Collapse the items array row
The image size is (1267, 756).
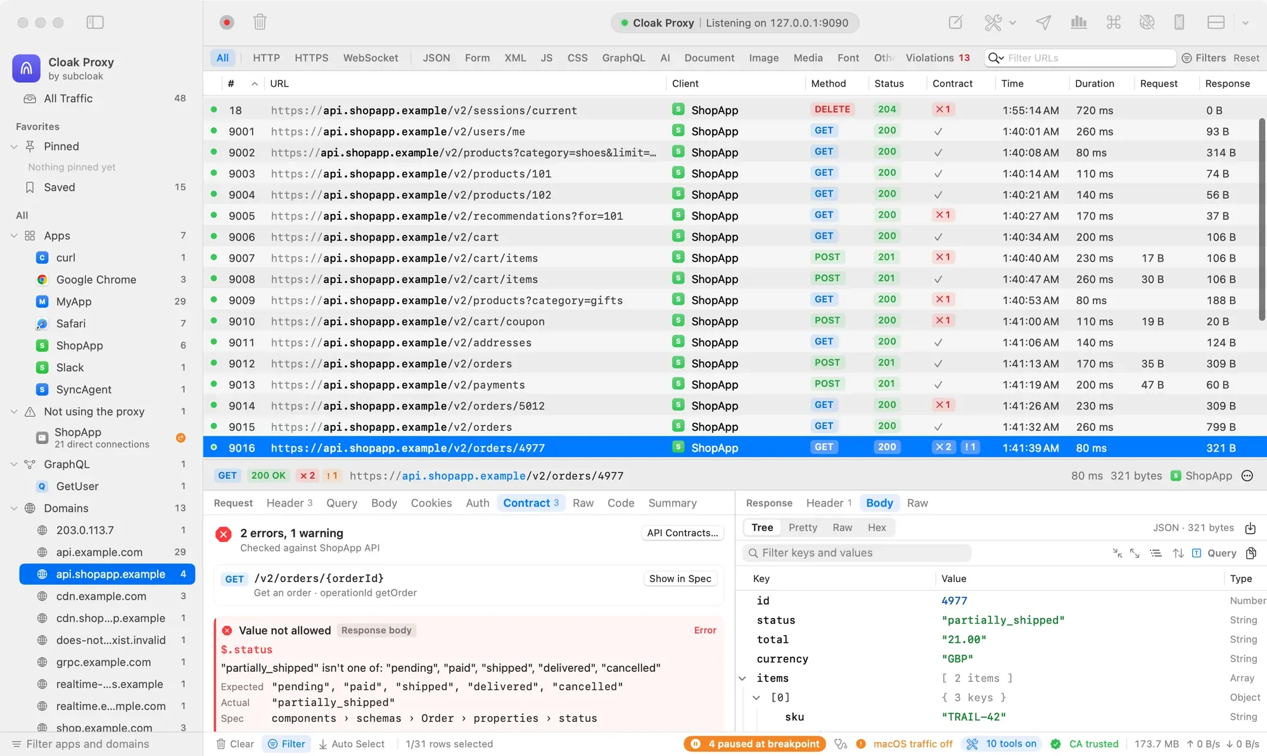[x=742, y=678]
